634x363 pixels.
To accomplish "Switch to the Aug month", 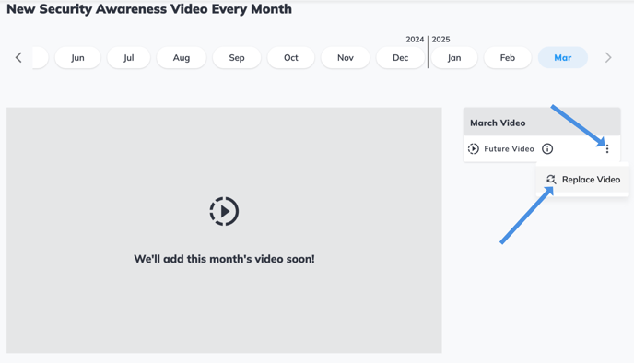I will point(182,57).
